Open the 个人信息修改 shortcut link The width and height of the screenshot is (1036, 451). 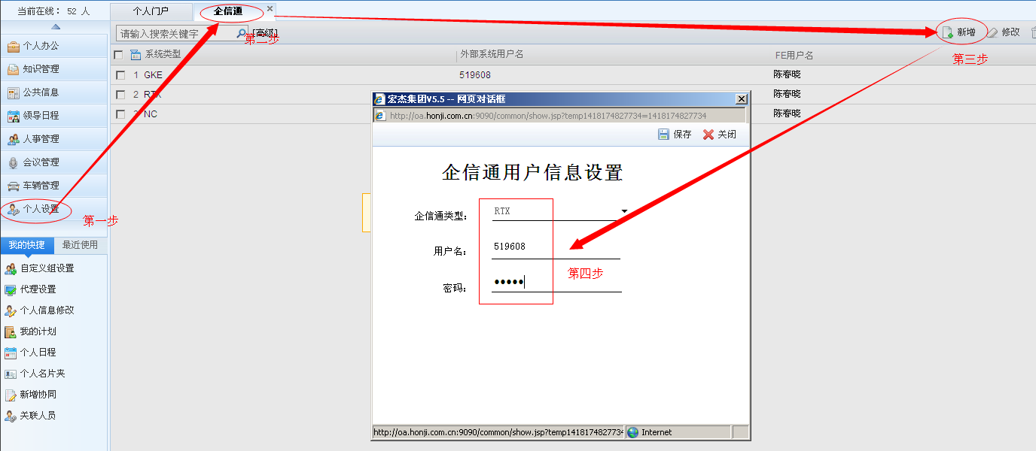pos(47,310)
